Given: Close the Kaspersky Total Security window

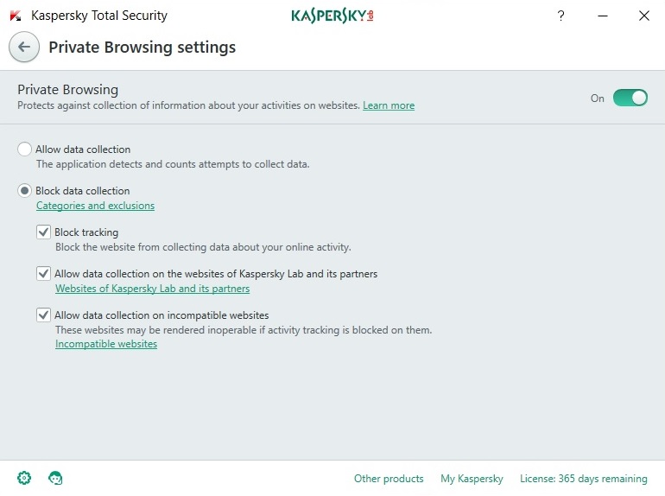Looking at the screenshot, I should [x=643, y=16].
